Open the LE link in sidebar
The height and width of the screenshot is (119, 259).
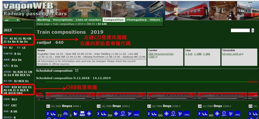pyautogui.click(x=24, y=47)
